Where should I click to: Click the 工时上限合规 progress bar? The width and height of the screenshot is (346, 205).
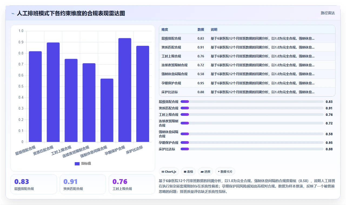point(252,114)
